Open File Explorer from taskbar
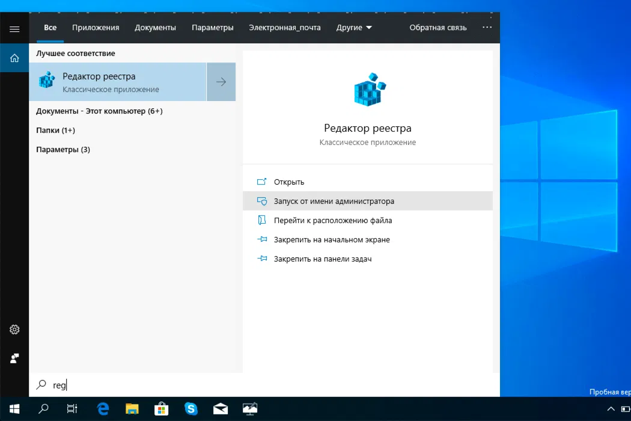Image resolution: width=631 pixels, height=421 pixels. (132, 409)
